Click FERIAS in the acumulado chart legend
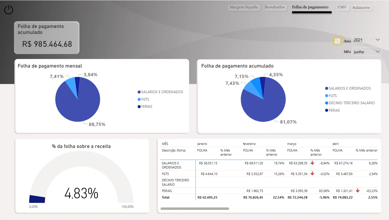 point(332,110)
